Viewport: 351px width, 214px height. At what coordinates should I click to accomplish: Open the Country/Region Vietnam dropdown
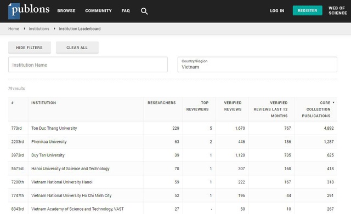click(x=257, y=65)
